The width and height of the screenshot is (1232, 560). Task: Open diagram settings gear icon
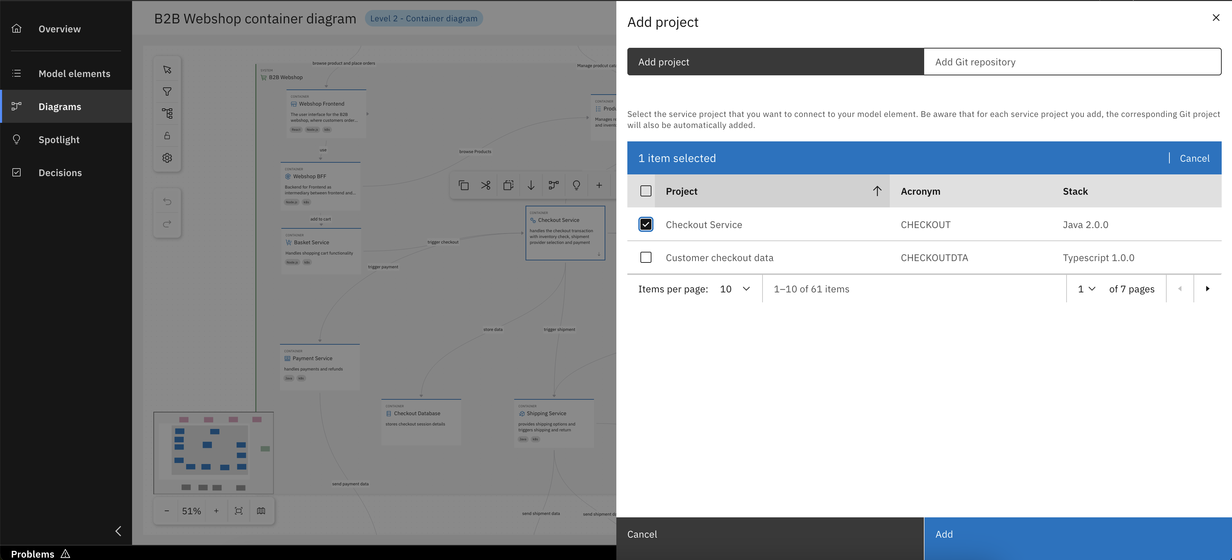[167, 158]
